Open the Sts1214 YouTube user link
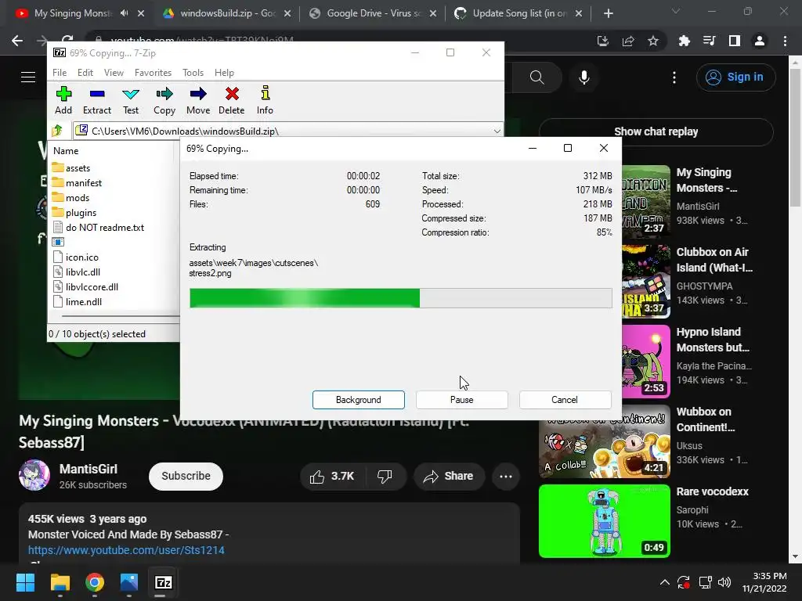Image resolution: width=802 pixels, height=601 pixels. pos(126,550)
